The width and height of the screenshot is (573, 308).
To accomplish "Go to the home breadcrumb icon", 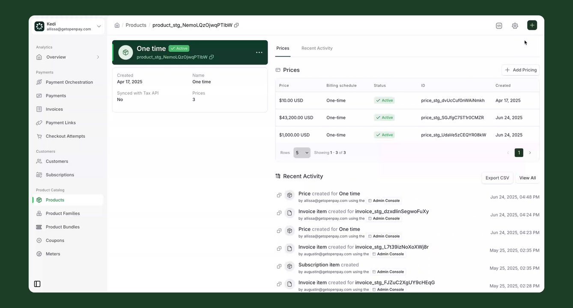I will tap(117, 25).
